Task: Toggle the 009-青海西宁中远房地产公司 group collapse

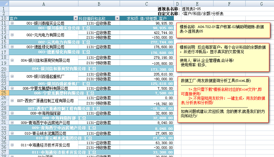Action: point(12,122)
